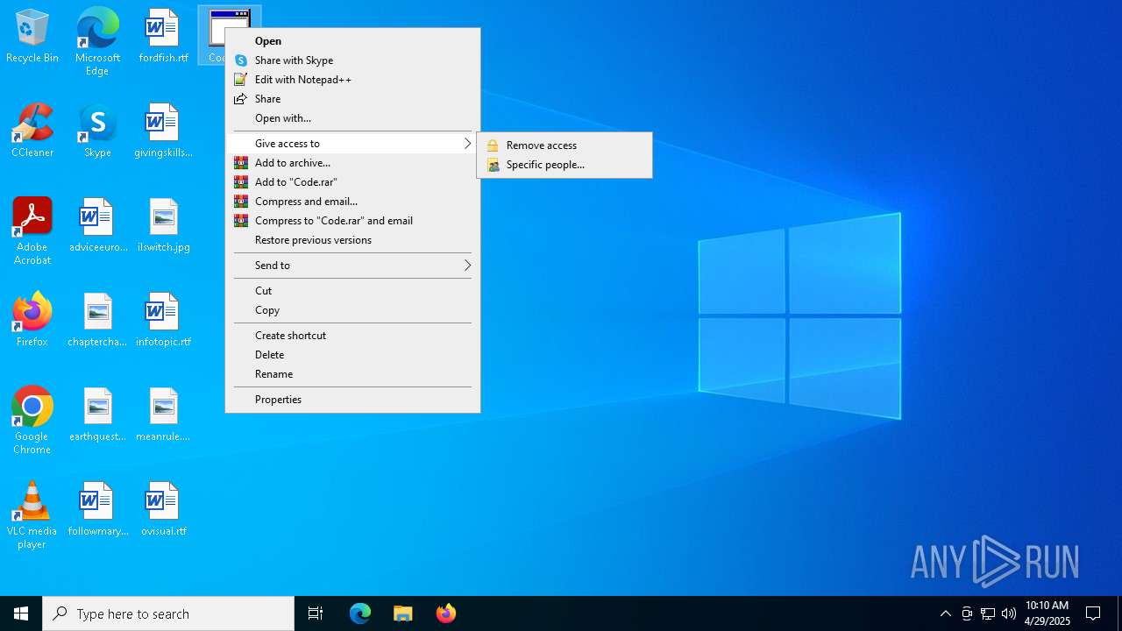1122x631 pixels.
Task: Select the Adobe Acrobat desktop shortcut
Action: [32, 231]
